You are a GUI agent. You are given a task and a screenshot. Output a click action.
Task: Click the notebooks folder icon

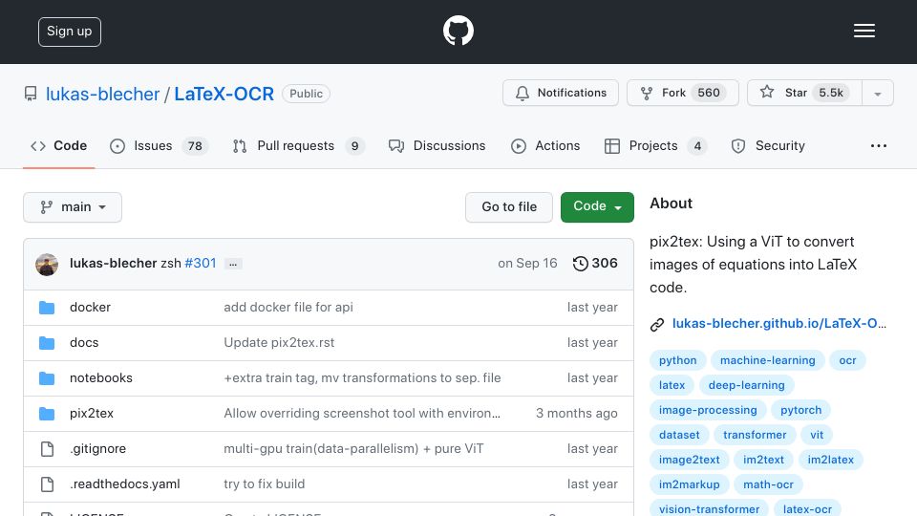(47, 378)
